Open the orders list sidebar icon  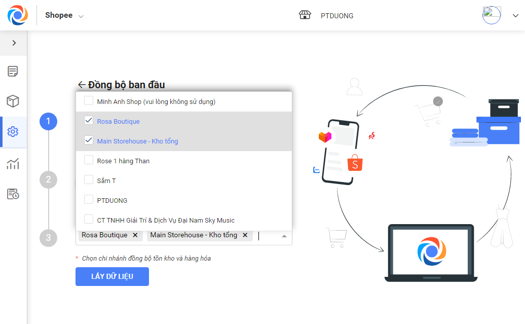tap(13, 71)
